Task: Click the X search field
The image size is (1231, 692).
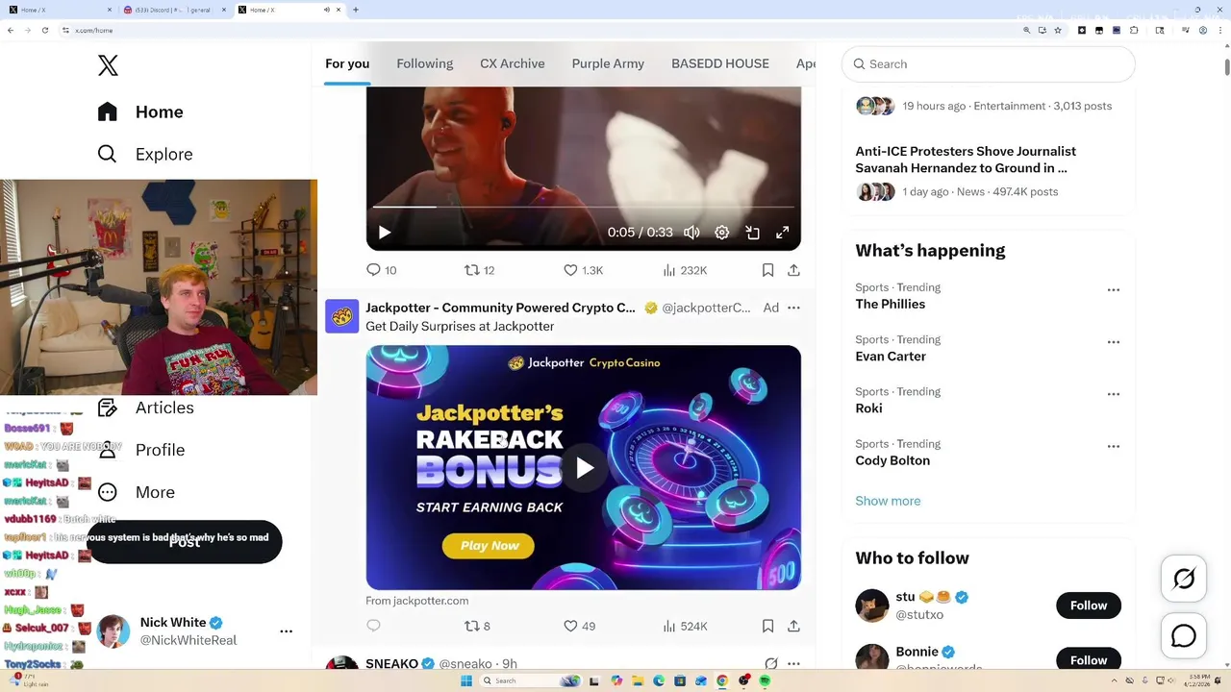Action: 989,63
